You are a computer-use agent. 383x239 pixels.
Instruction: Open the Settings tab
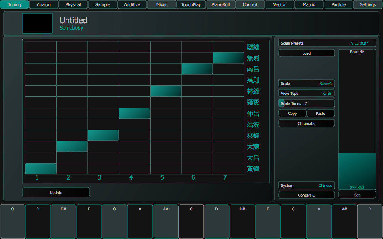pos(368,4)
